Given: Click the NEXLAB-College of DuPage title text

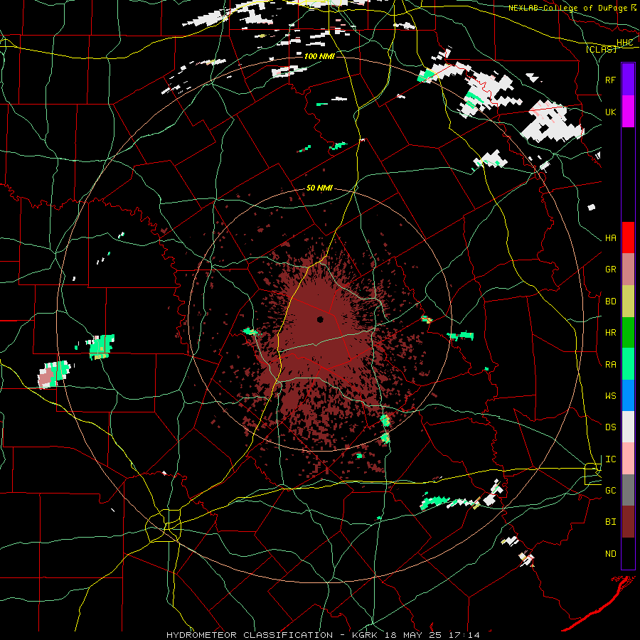Looking at the screenshot, I should (x=567, y=8).
